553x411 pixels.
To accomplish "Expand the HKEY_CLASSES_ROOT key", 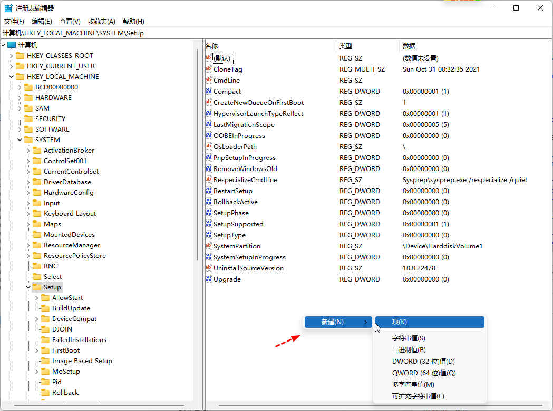I will 11,56.
